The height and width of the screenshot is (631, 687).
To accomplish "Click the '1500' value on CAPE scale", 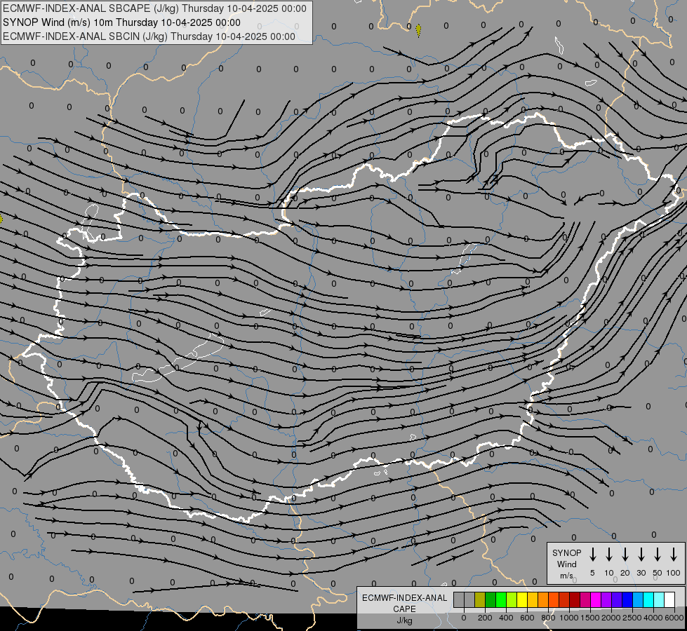I will click(590, 618).
